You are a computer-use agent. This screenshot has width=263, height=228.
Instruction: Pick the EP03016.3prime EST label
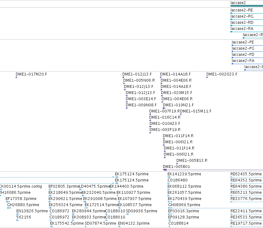click(x=184, y=211)
